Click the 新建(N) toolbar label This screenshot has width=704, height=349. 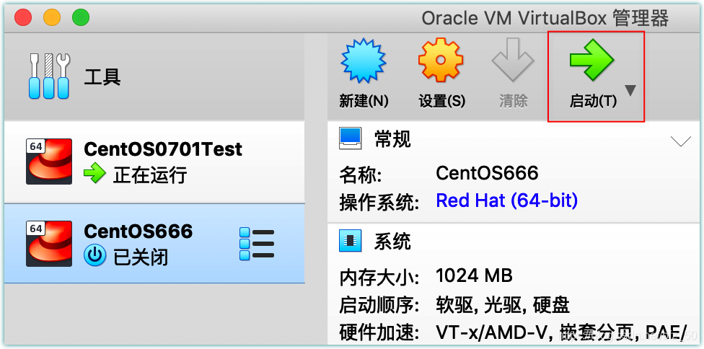364,102
